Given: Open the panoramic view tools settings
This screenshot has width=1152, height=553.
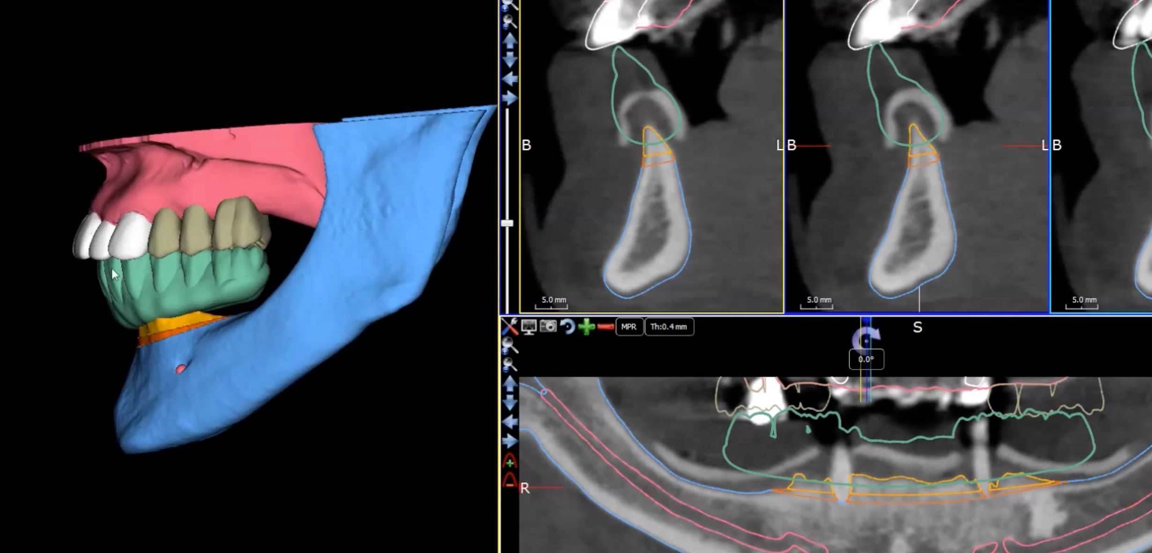Looking at the screenshot, I should click(x=510, y=326).
